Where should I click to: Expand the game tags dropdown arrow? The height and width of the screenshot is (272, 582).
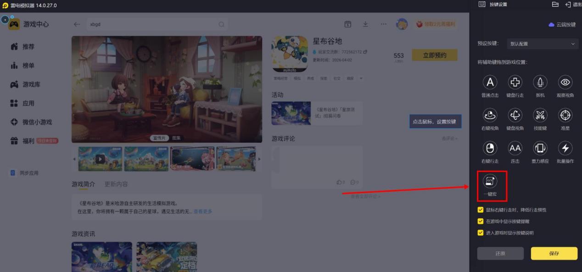point(361,78)
